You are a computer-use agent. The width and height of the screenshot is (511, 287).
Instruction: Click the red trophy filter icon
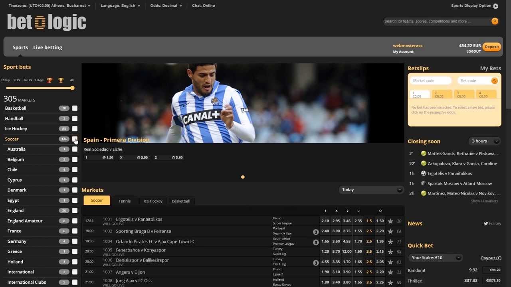pos(50,80)
